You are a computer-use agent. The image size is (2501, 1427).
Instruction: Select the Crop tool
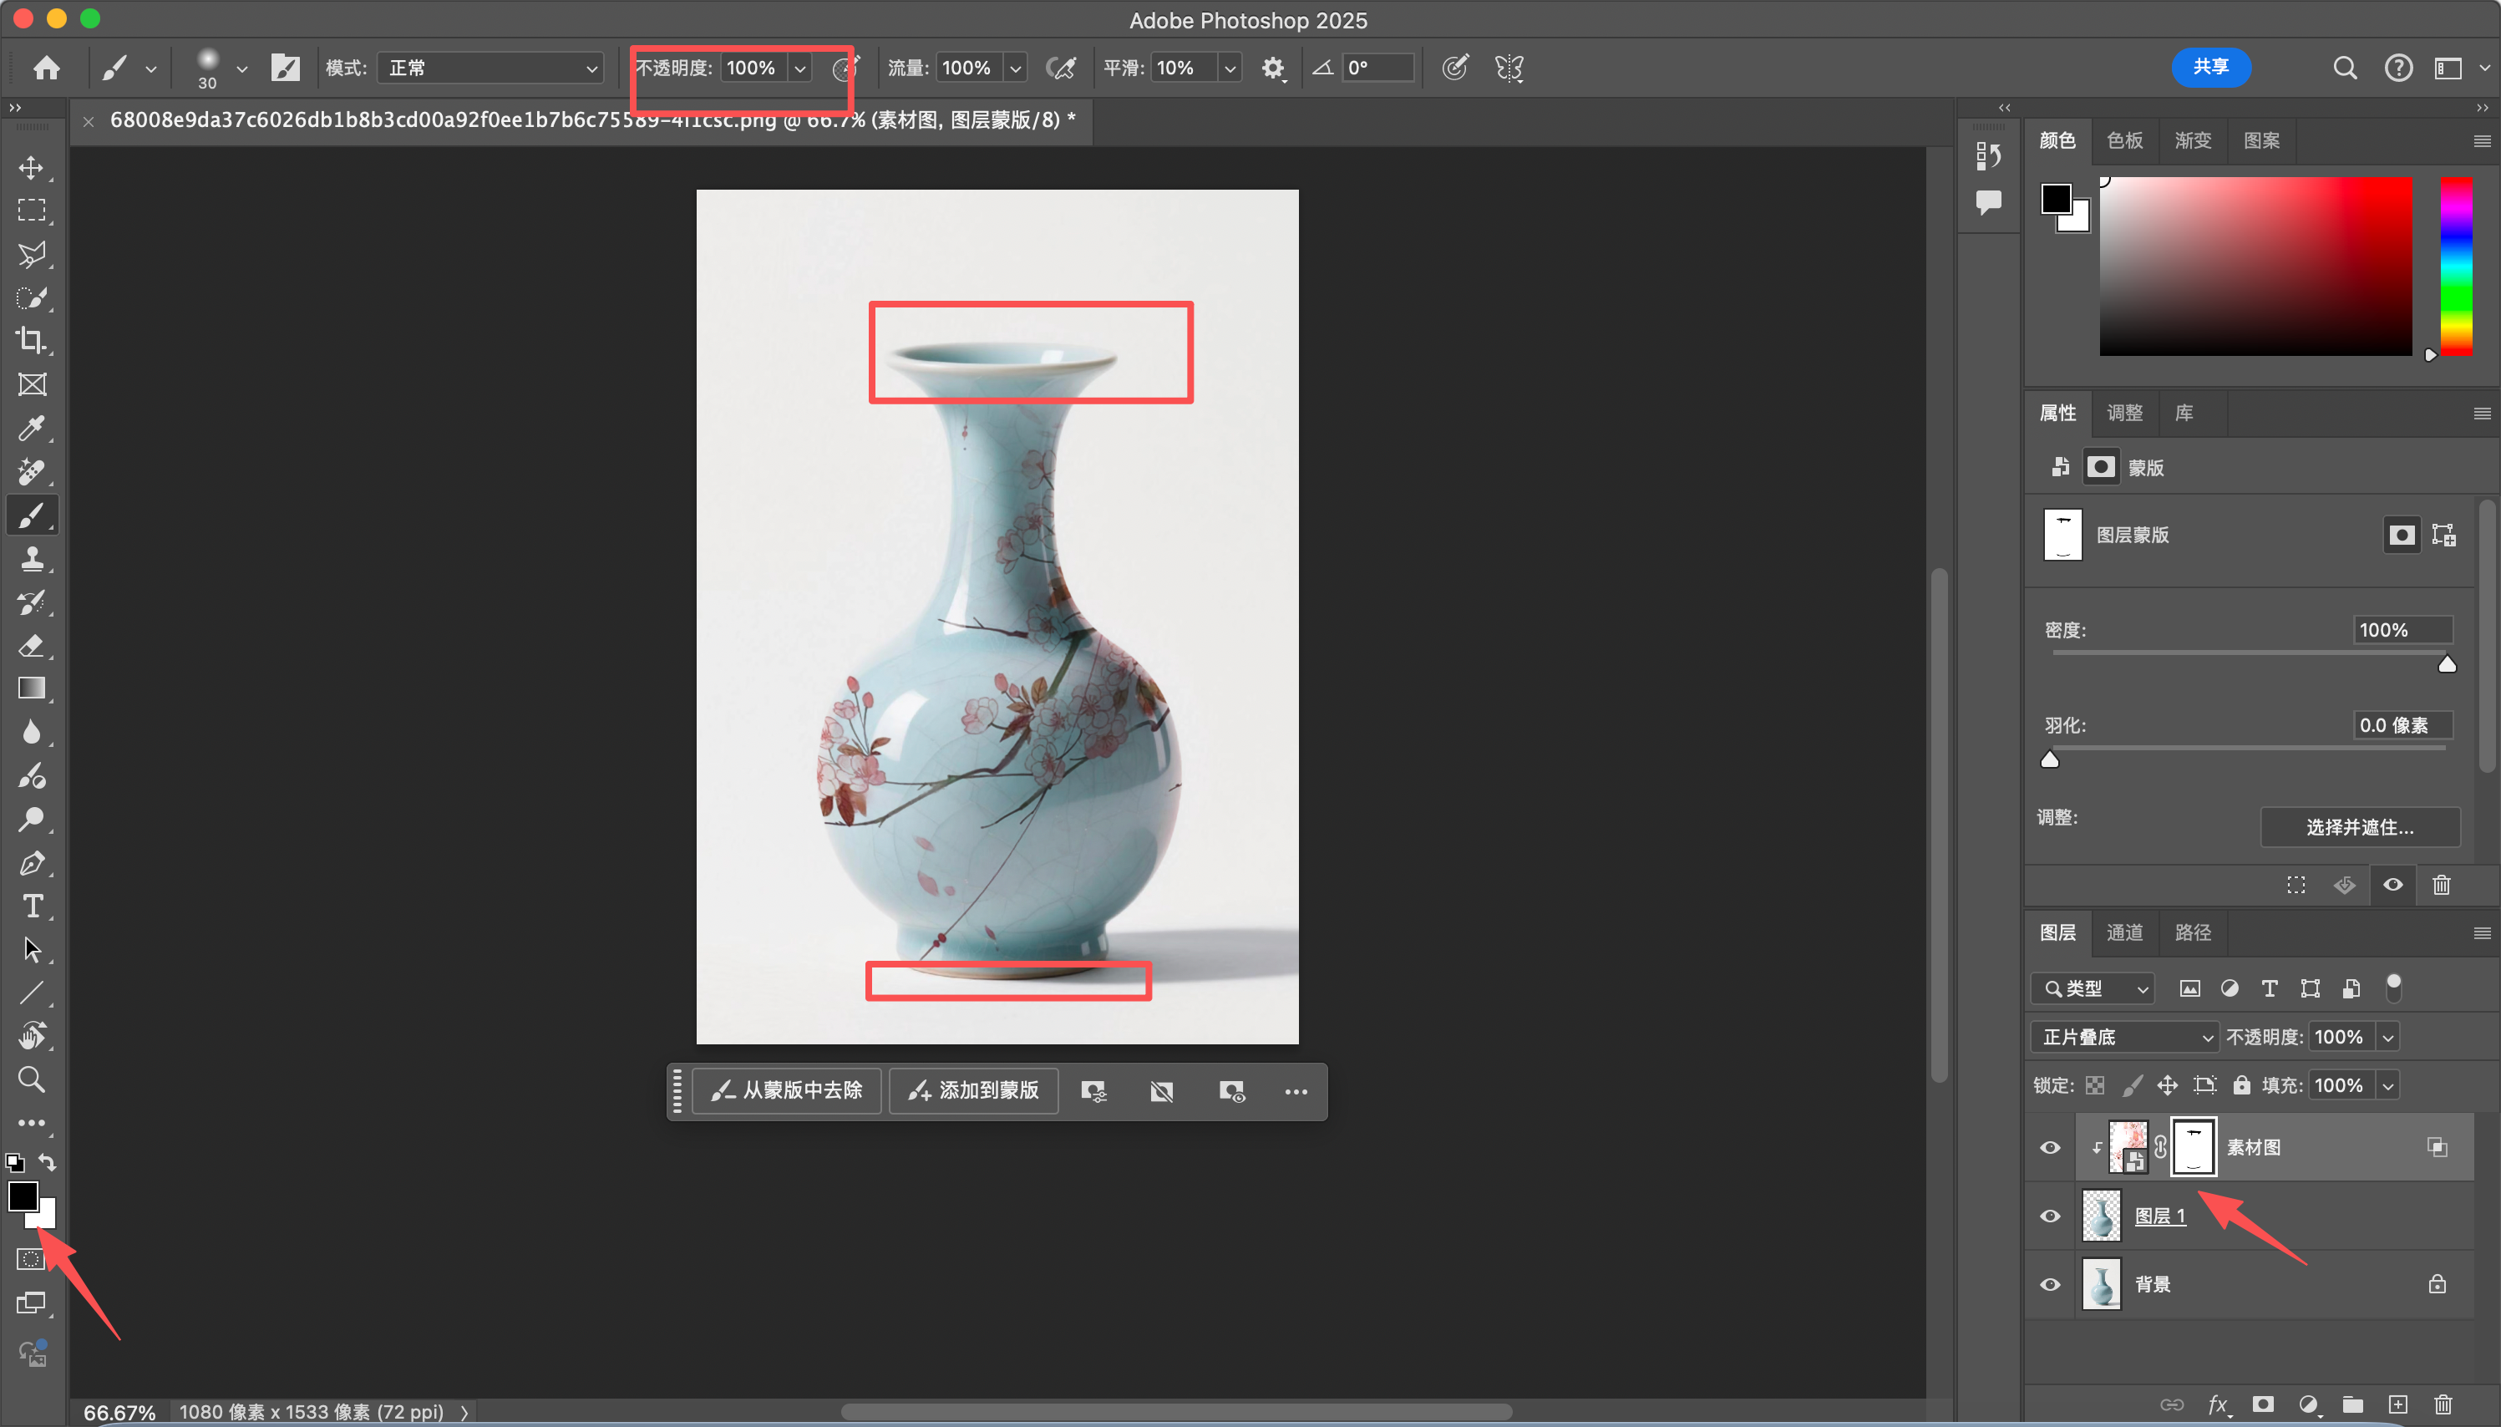click(32, 341)
